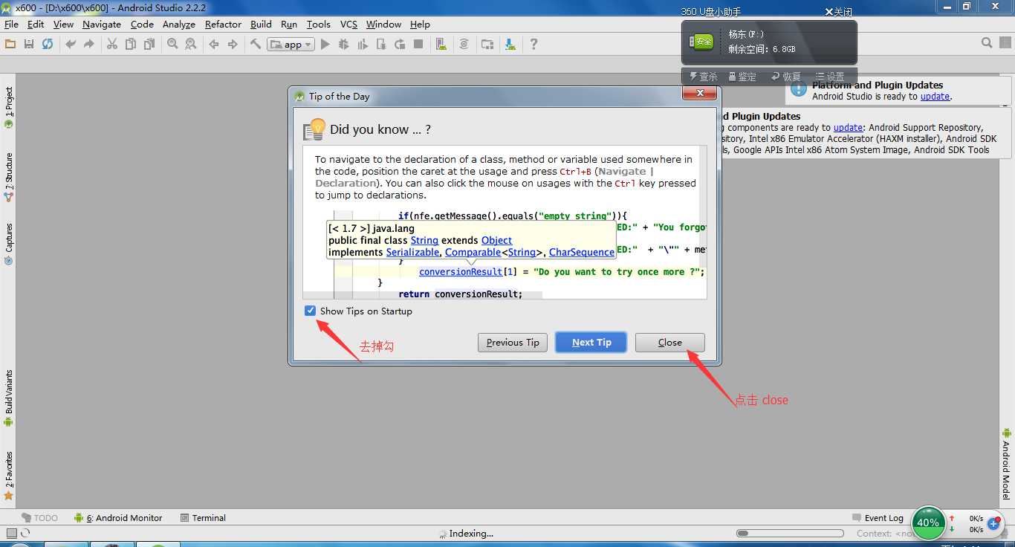Open the Event Log tab

coord(878,518)
